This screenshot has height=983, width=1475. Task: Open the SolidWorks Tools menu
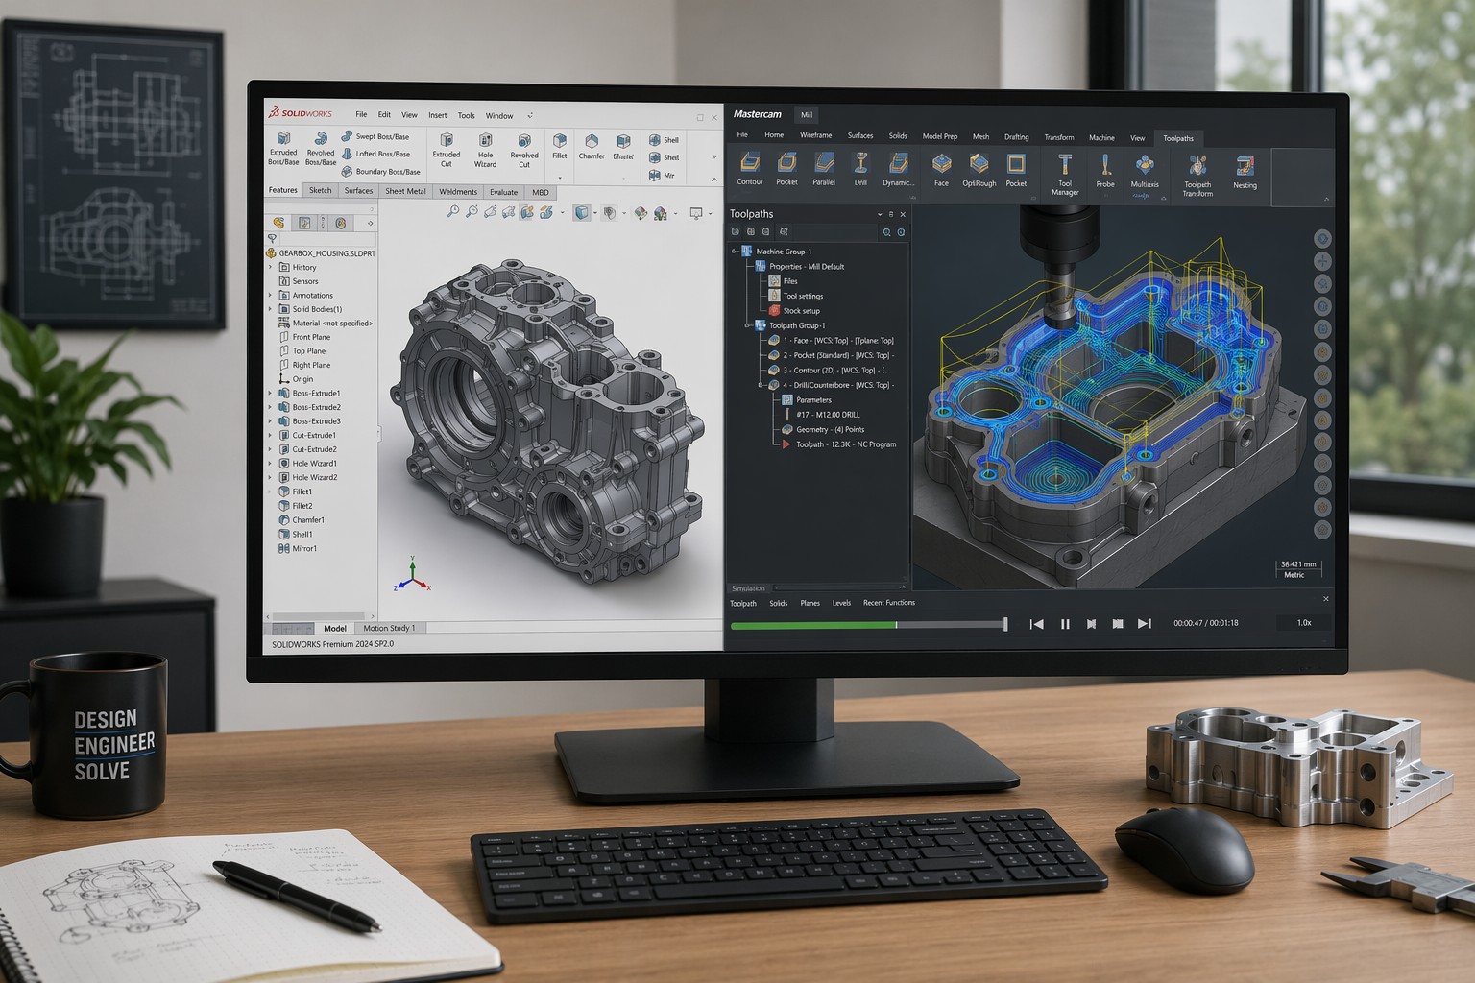(x=467, y=115)
